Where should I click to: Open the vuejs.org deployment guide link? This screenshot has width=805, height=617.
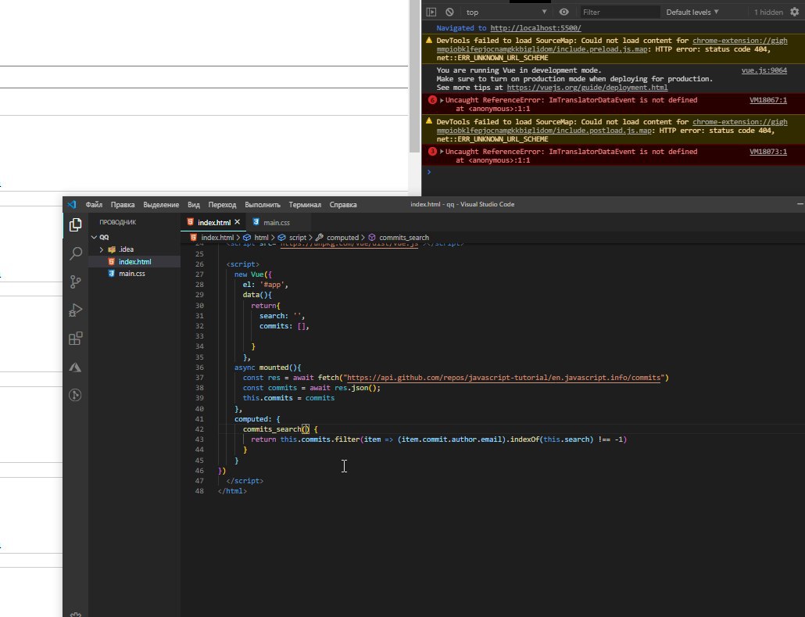tap(587, 88)
